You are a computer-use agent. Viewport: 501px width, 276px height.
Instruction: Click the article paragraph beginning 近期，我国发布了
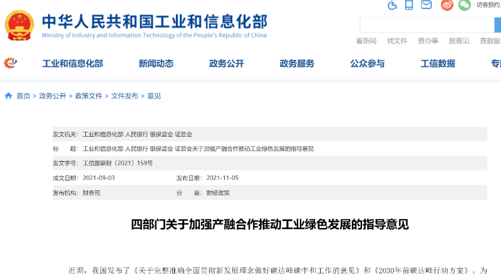277,271
